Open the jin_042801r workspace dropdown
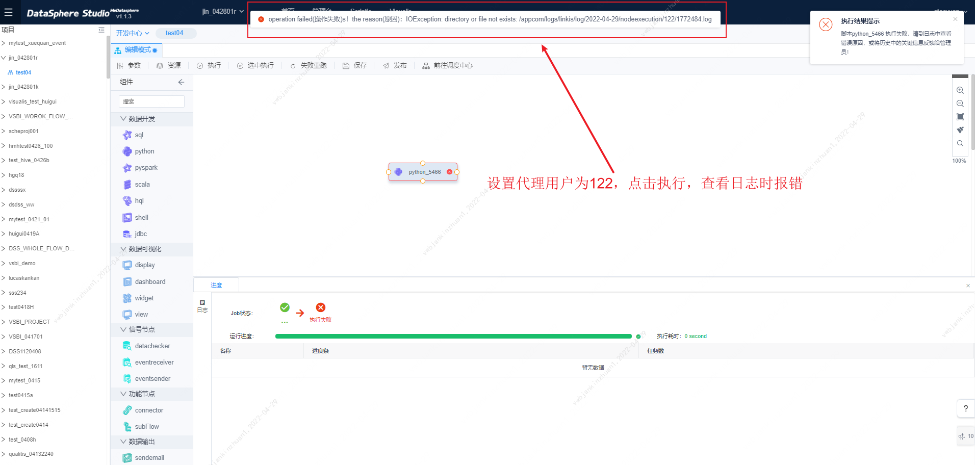 (x=223, y=11)
